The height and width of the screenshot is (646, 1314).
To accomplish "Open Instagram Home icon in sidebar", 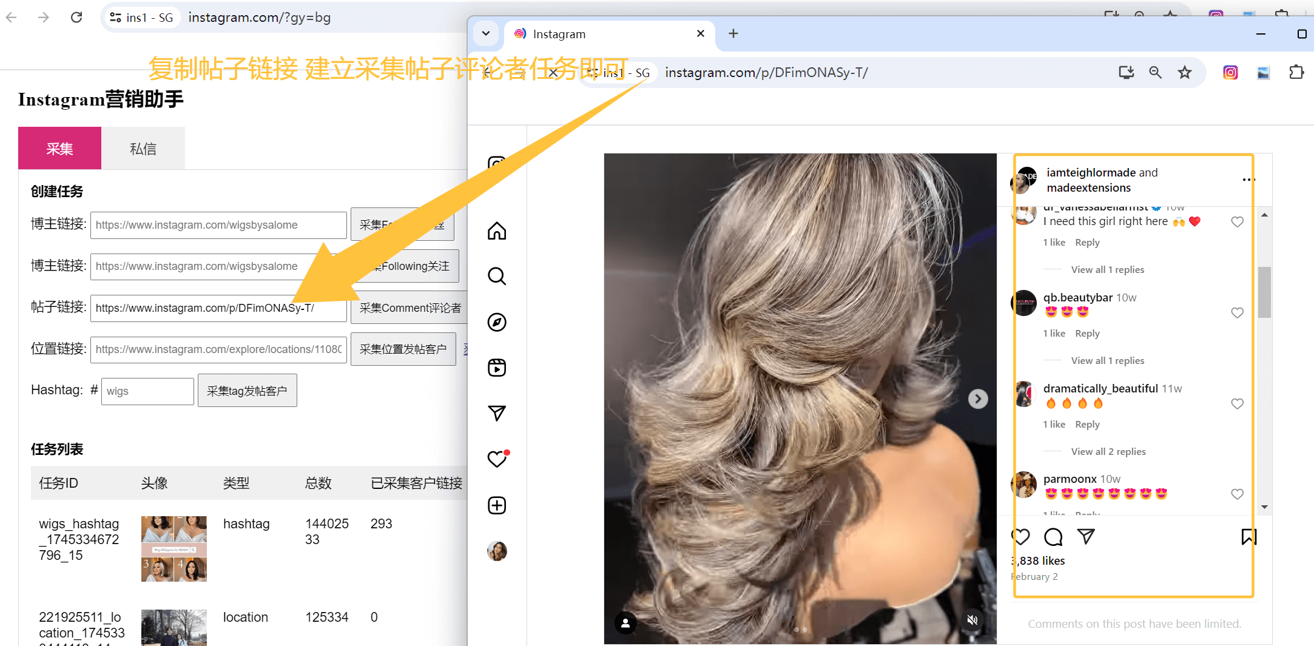I will click(497, 231).
